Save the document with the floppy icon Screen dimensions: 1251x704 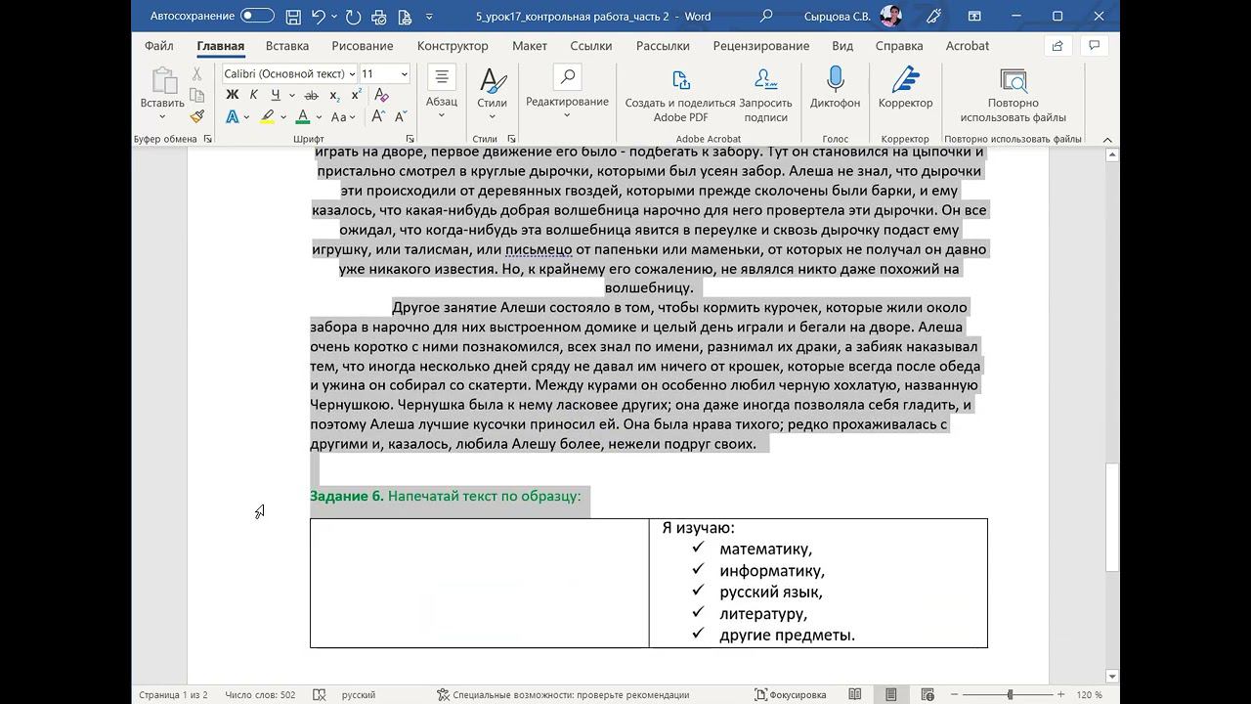tap(293, 16)
